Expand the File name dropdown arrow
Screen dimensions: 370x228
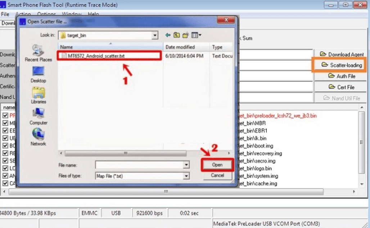pyautogui.click(x=186, y=165)
